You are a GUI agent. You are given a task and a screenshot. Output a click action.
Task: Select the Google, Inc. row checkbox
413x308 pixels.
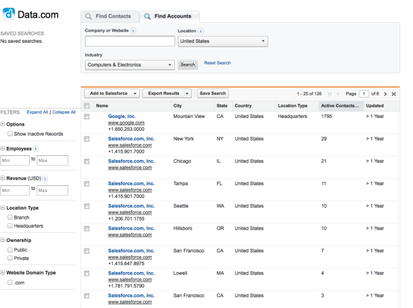[87, 117]
